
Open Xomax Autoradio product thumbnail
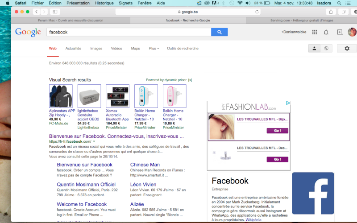(x=117, y=96)
